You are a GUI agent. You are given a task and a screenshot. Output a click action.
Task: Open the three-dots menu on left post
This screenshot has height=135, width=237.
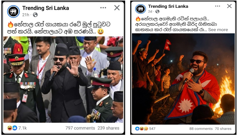pyautogui.click(x=103, y=8)
